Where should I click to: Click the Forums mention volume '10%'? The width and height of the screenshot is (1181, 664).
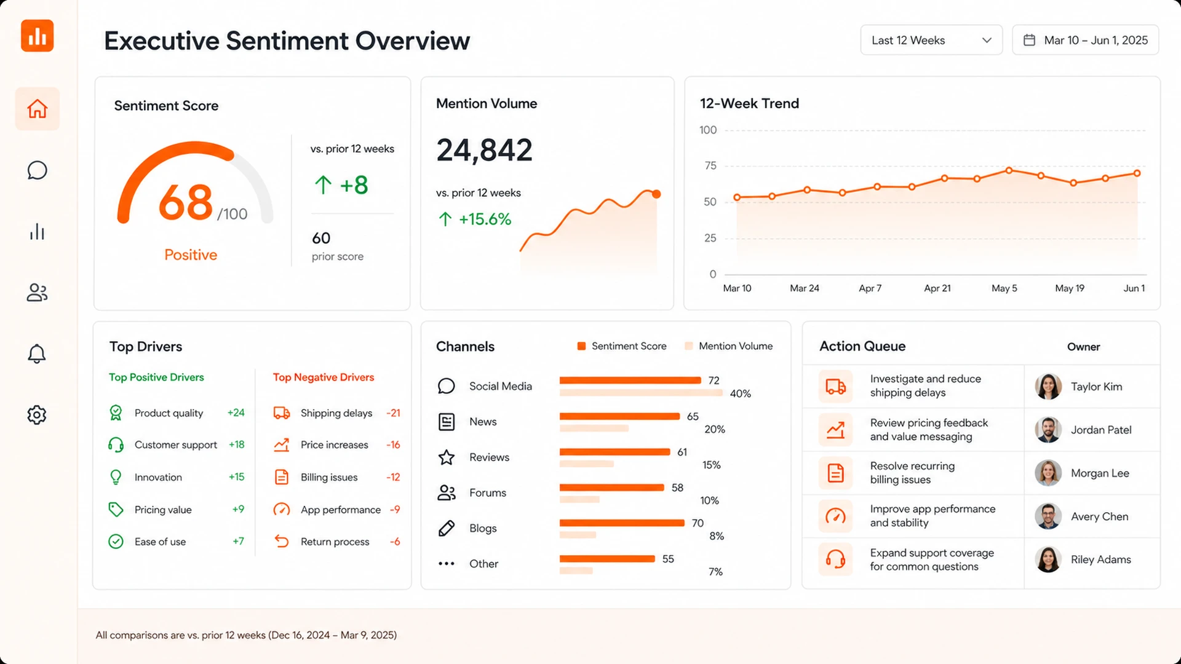(x=709, y=500)
